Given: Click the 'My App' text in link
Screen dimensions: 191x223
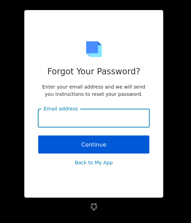Looking at the screenshot, I should [104, 163].
